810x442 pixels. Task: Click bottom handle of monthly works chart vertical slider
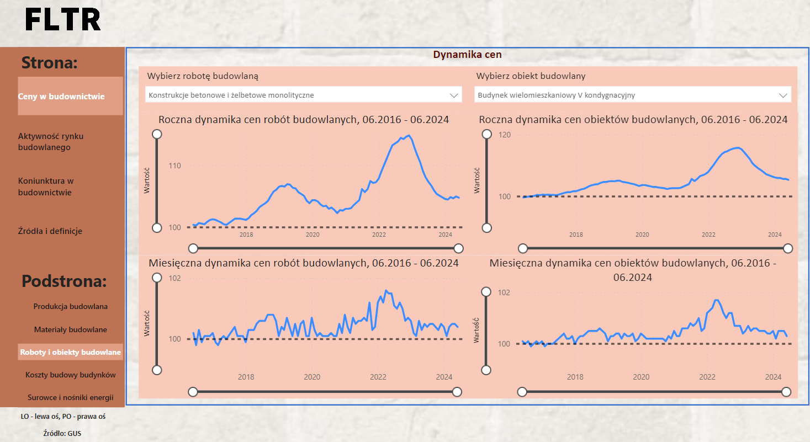point(157,370)
